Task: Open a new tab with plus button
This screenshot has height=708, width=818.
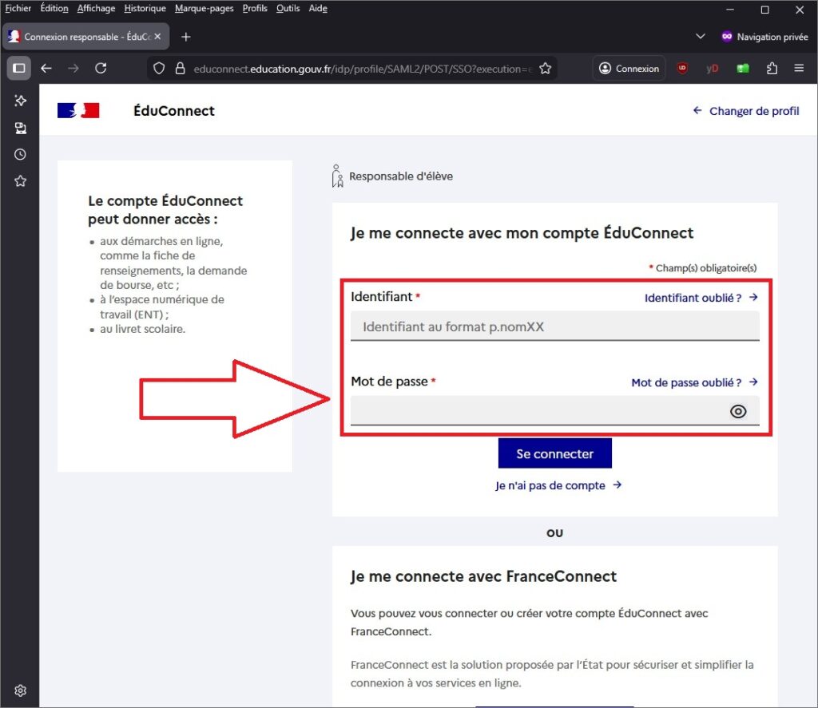Action: 186,37
